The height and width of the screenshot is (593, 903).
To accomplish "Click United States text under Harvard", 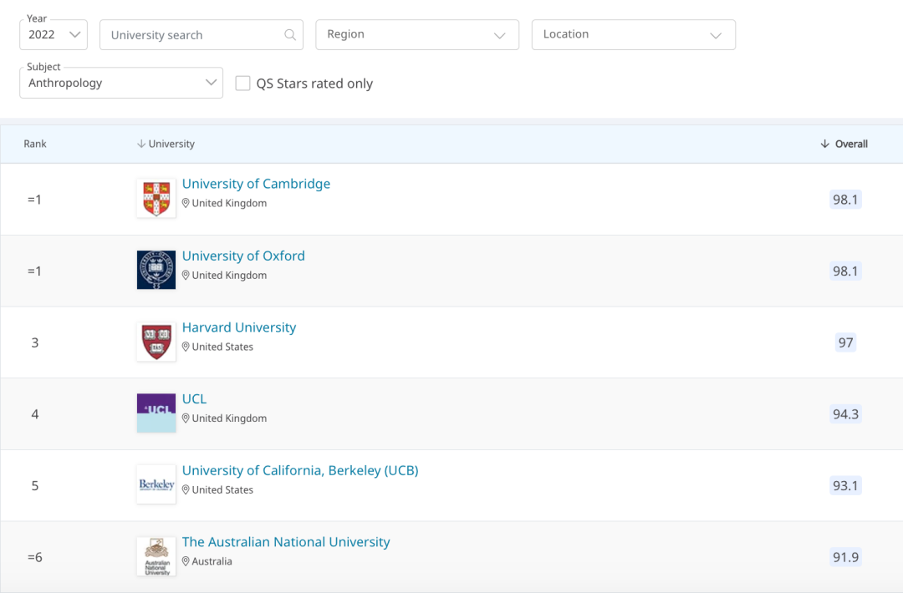I will [x=222, y=347].
